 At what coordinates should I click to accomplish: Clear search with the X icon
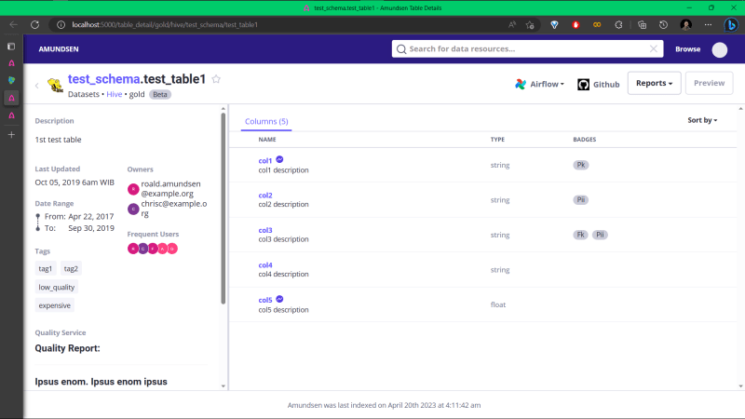pyautogui.click(x=654, y=49)
